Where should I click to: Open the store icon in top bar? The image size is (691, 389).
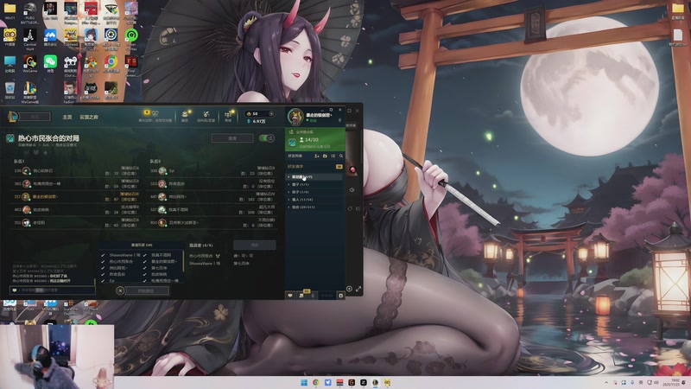coord(228,115)
